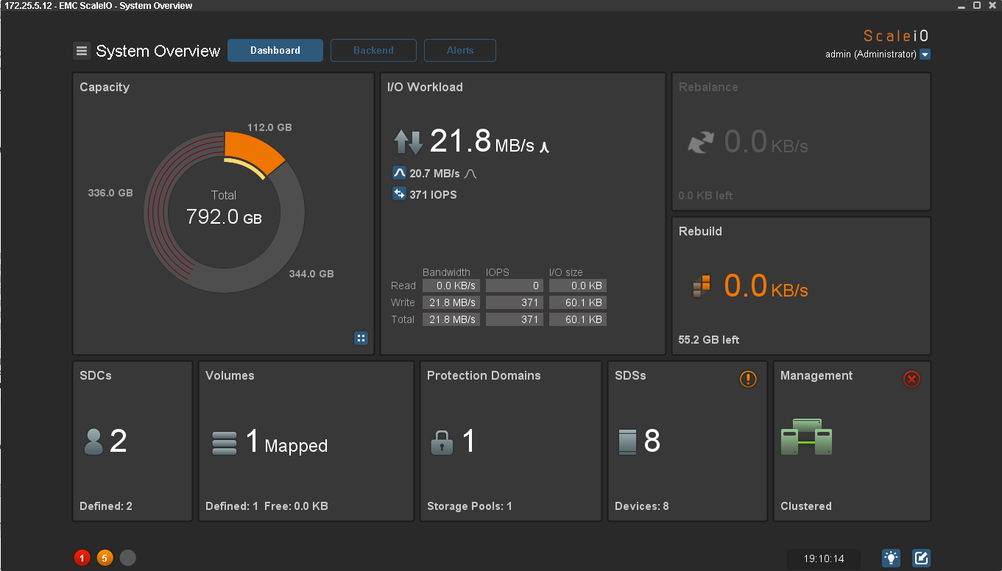The image size is (1002, 571).
Task: Click the SDSs orange warning icon
Action: tap(748, 379)
